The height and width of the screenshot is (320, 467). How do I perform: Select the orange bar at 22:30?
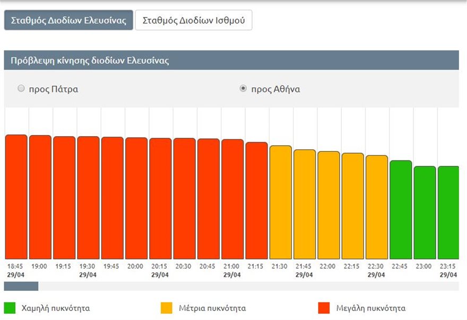(377, 207)
